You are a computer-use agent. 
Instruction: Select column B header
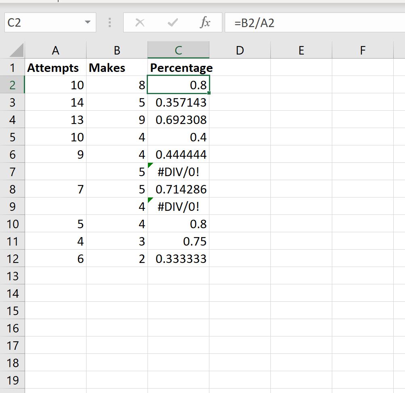point(116,50)
